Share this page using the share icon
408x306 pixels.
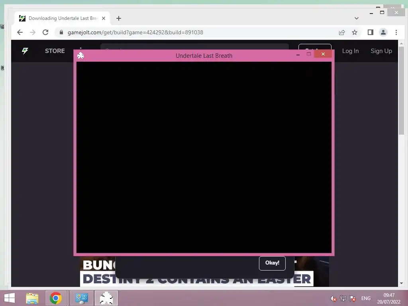pos(341,32)
